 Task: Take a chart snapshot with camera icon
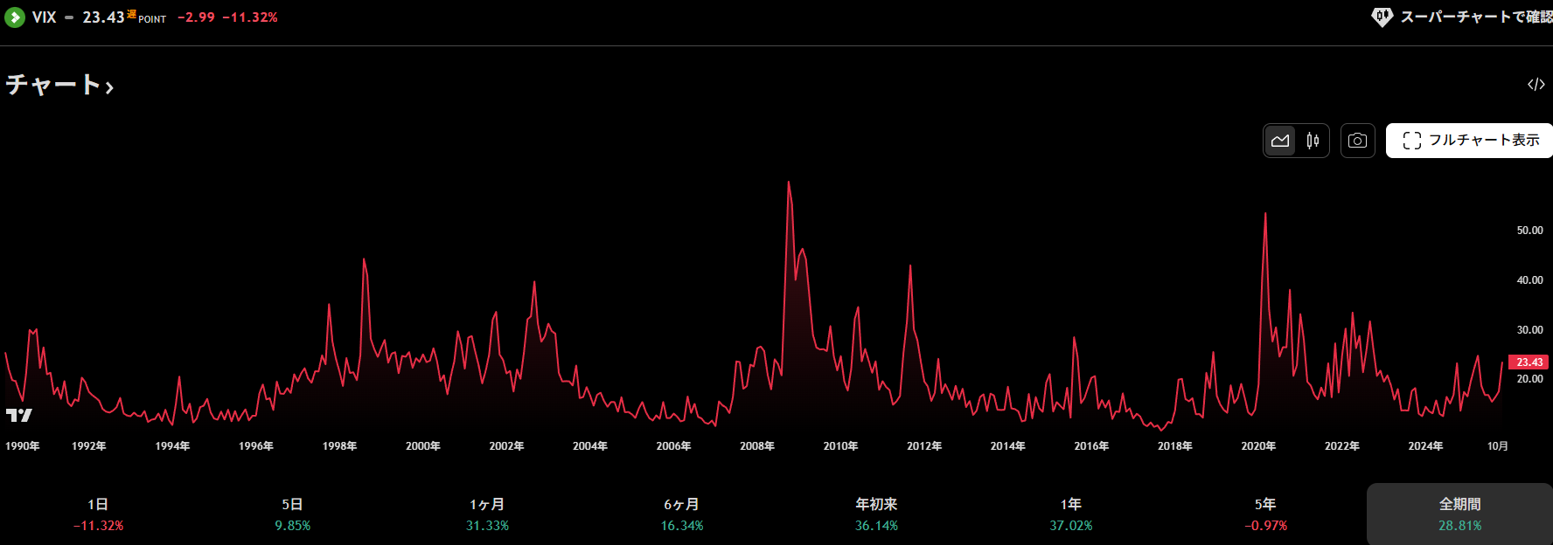point(1357,141)
